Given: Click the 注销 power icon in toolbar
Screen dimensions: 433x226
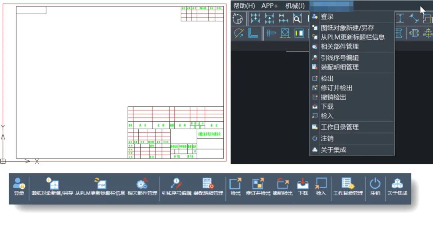Looking at the screenshot, I should [375, 187].
